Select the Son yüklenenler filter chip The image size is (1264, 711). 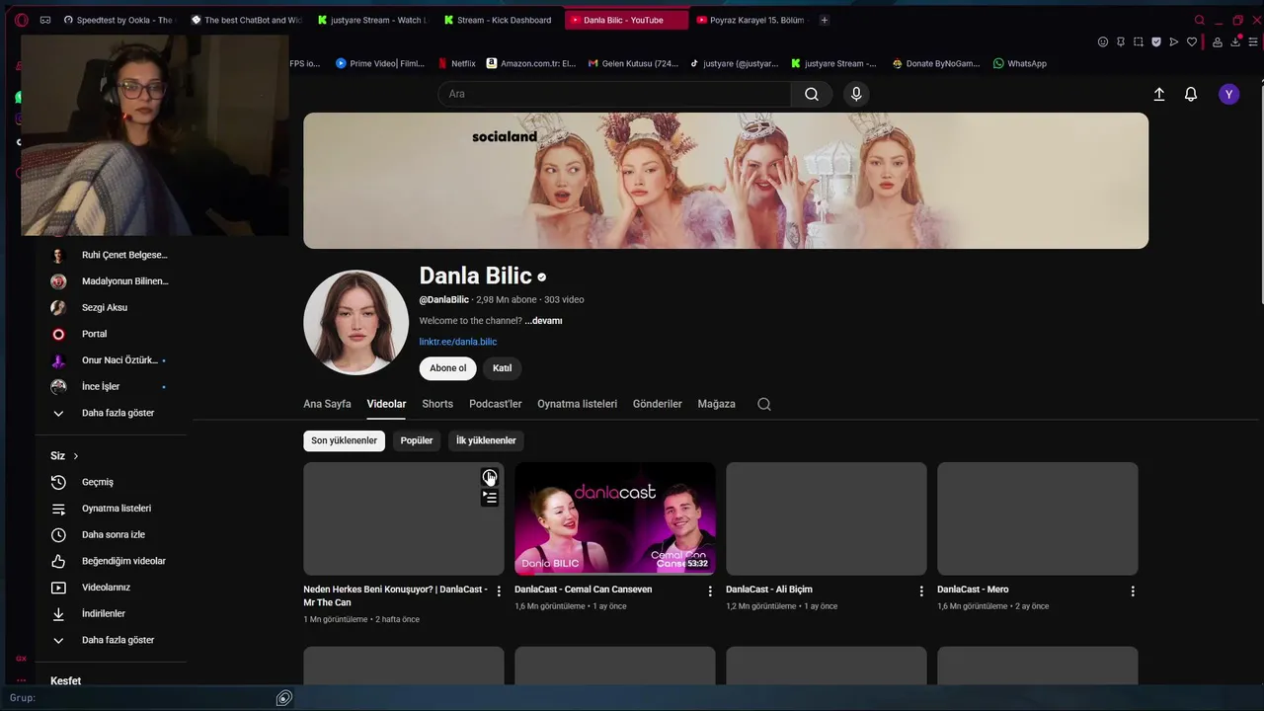344,440
